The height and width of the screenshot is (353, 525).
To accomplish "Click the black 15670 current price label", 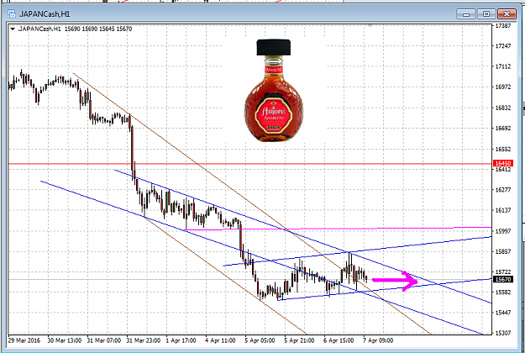I will point(503,279).
